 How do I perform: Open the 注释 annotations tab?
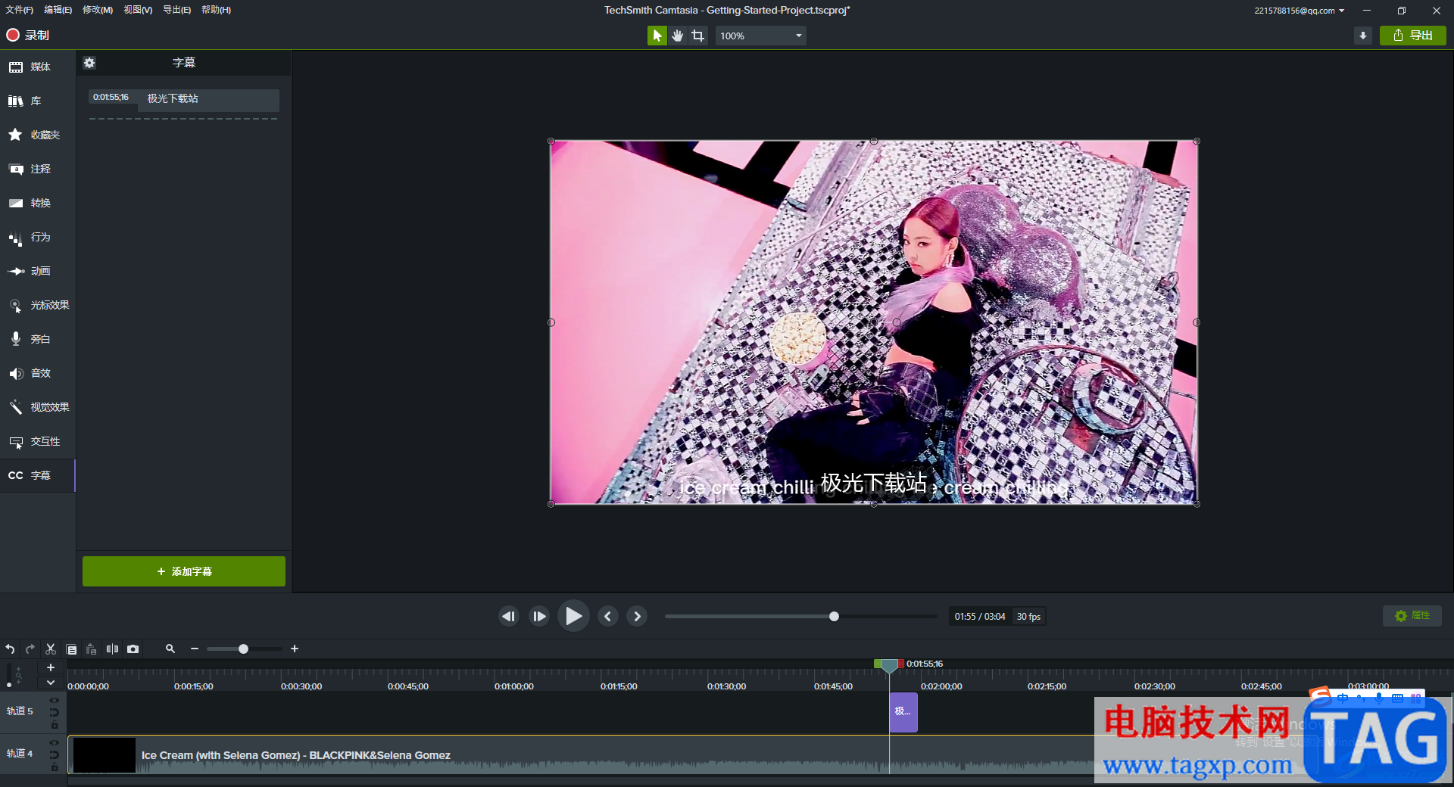37,170
